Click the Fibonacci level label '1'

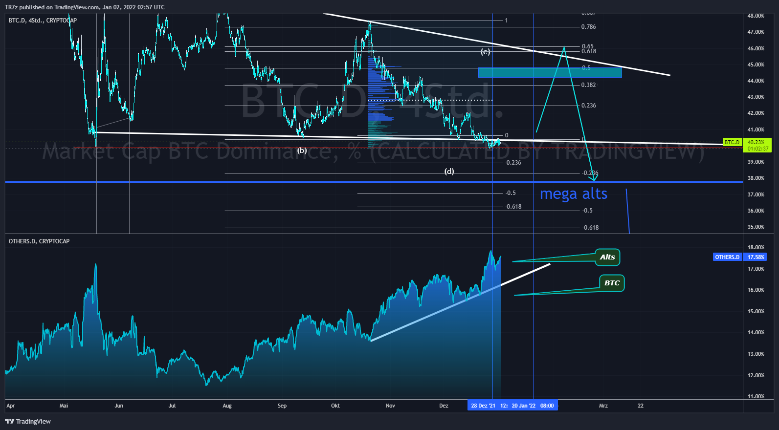[507, 21]
